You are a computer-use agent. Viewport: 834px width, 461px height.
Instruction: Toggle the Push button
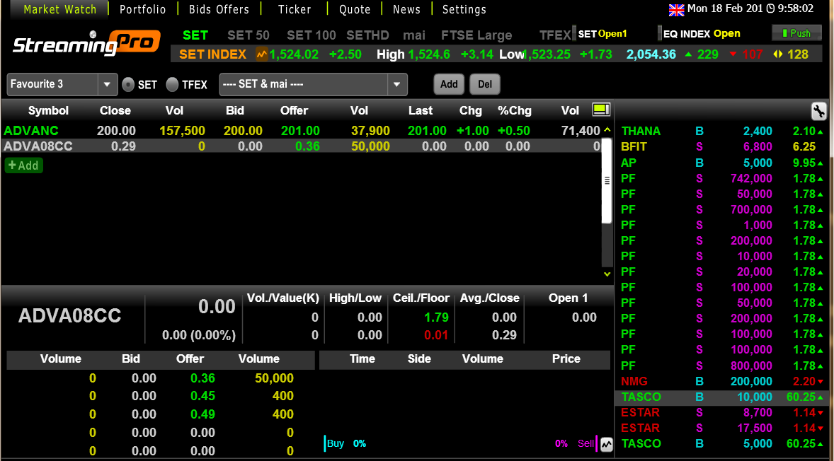pos(796,33)
